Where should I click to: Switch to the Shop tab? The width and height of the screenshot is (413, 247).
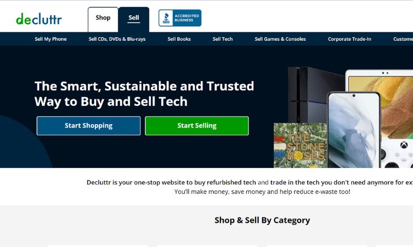click(x=103, y=19)
